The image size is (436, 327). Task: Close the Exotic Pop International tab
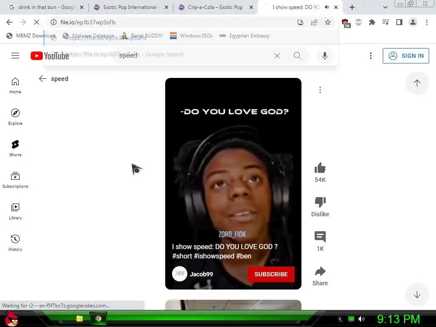166,7
